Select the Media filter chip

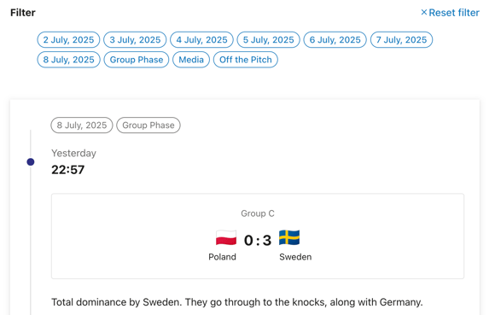(x=191, y=60)
